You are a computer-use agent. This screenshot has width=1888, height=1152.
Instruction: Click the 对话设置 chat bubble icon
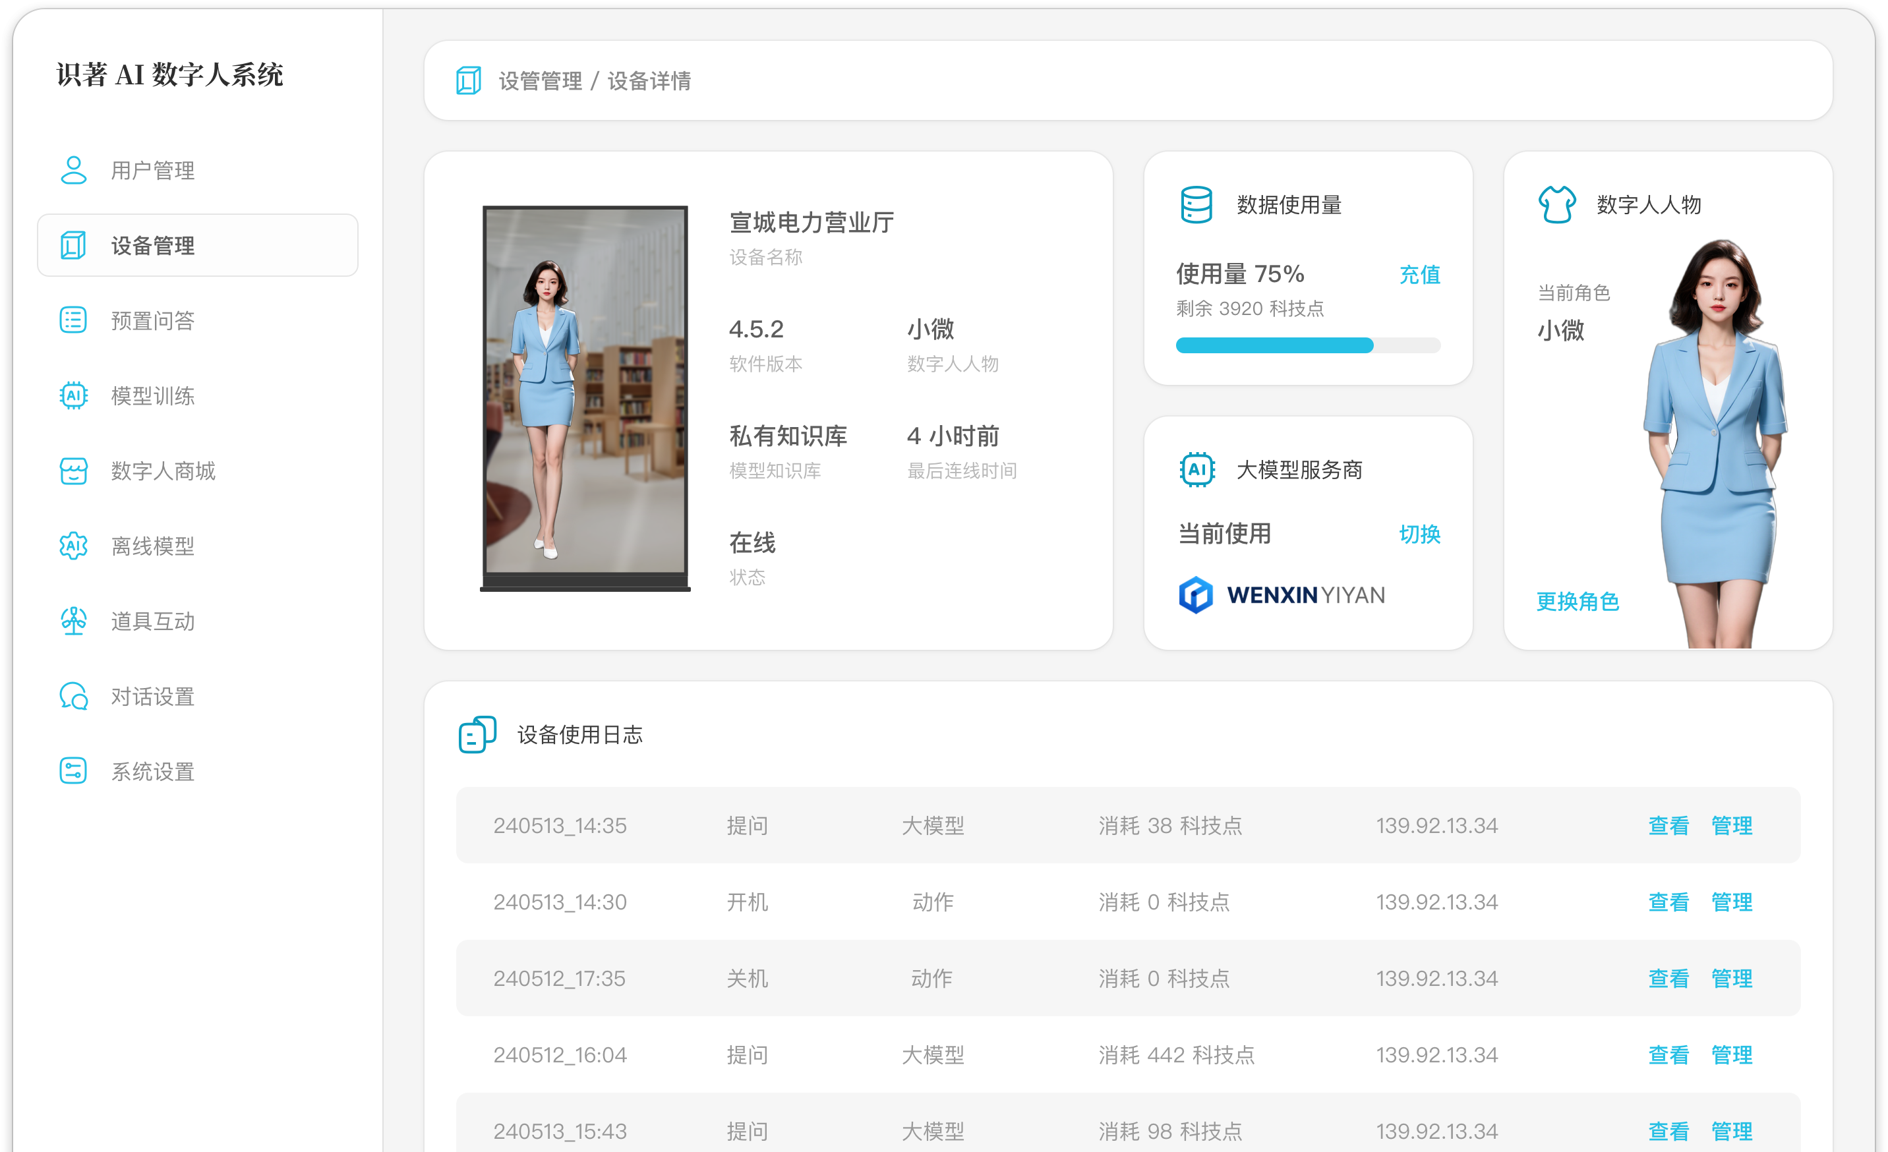pyautogui.click(x=74, y=695)
